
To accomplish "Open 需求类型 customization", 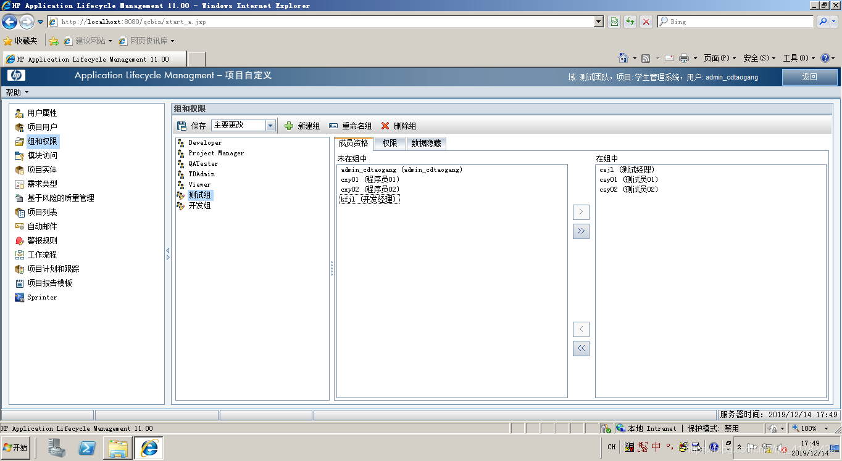I will click(x=42, y=184).
